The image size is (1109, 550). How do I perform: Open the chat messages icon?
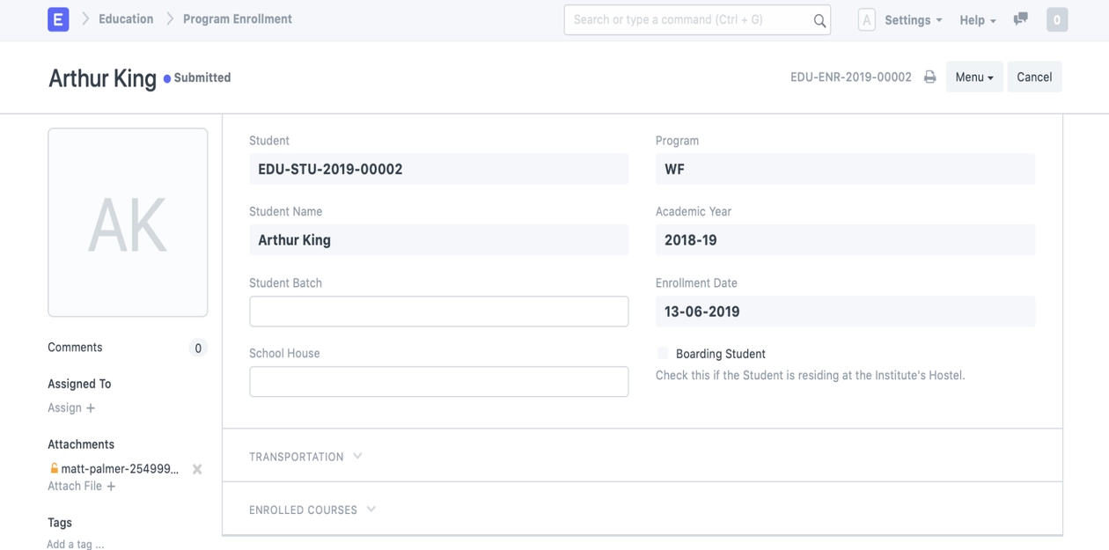(x=1020, y=19)
